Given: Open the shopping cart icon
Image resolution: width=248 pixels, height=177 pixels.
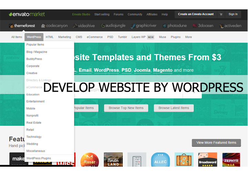Looking at the screenshot, I should (221, 14).
